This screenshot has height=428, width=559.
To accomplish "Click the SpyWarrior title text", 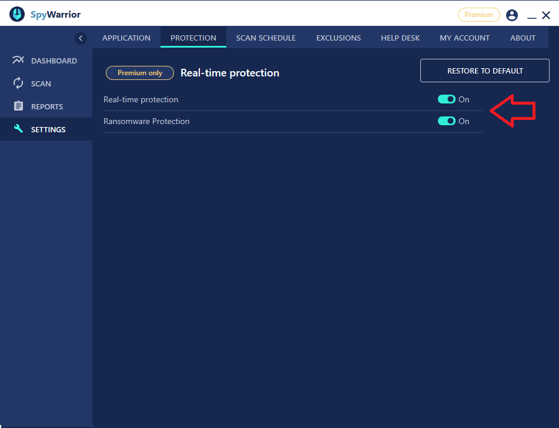I will pos(56,15).
